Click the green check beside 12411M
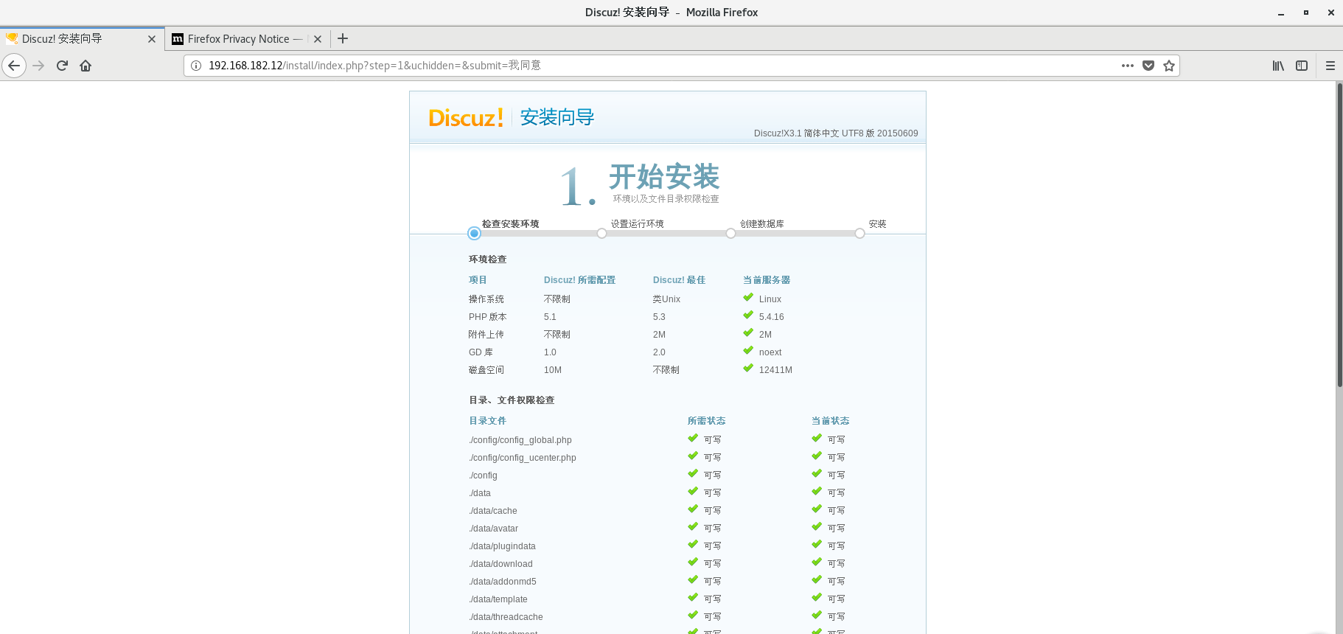This screenshot has height=634, width=1343. coord(748,369)
